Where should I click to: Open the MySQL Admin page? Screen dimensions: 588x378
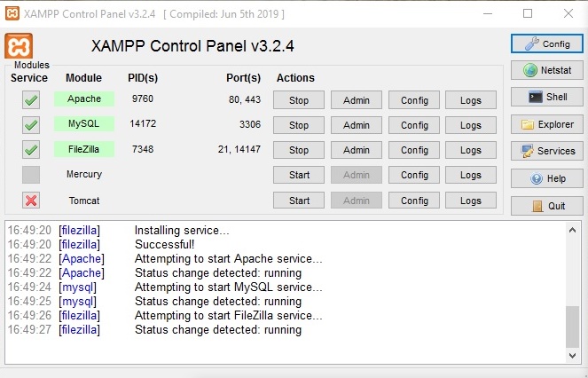[357, 125]
